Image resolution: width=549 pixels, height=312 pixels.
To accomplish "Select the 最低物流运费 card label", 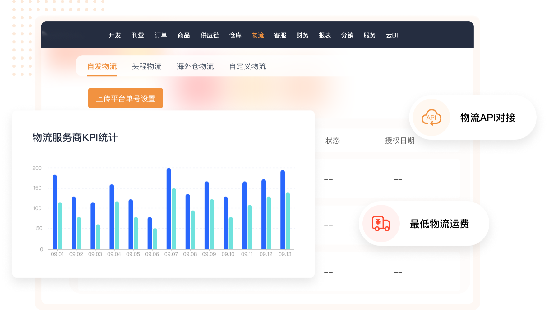I will point(439,224).
